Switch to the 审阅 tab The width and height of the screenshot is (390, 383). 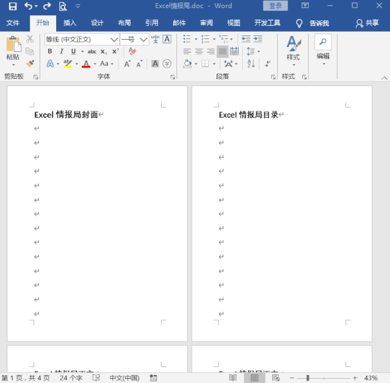point(206,23)
